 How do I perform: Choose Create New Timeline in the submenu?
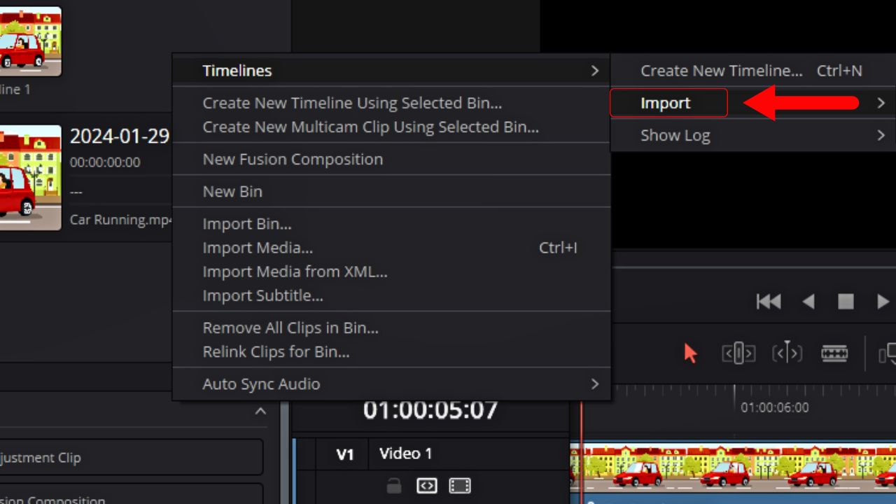pyautogui.click(x=721, y=70)
